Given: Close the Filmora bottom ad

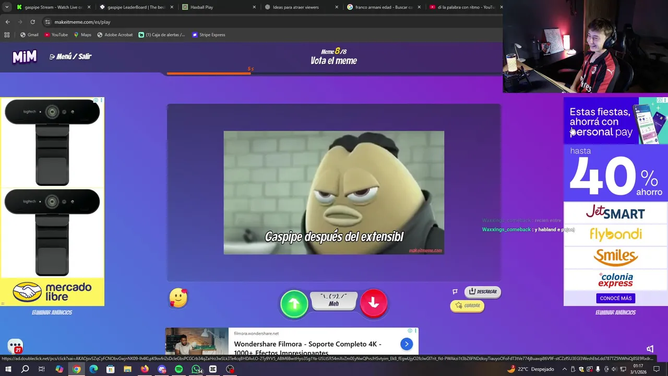Looking at the screenshot, I should pos(415,331).
